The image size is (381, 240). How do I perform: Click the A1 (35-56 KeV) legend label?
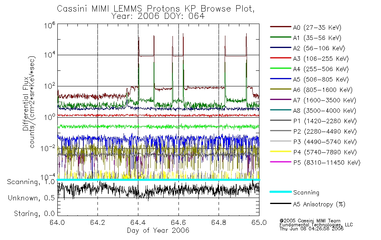pyautogui.click(x=317, y=38)
